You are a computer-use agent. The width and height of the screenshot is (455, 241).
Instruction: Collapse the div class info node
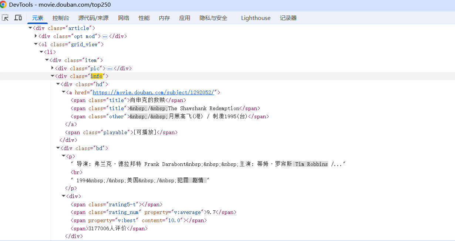pyautogui.click(x=53, y=76)
